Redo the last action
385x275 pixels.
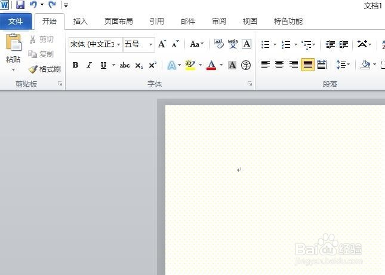52,4
